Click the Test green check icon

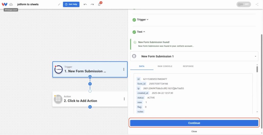tap(134, 32)
